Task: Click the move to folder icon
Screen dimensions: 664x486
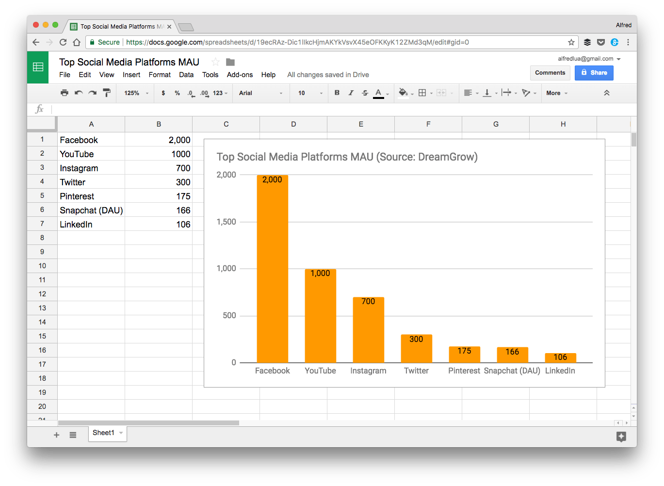Action: [230, 62]
